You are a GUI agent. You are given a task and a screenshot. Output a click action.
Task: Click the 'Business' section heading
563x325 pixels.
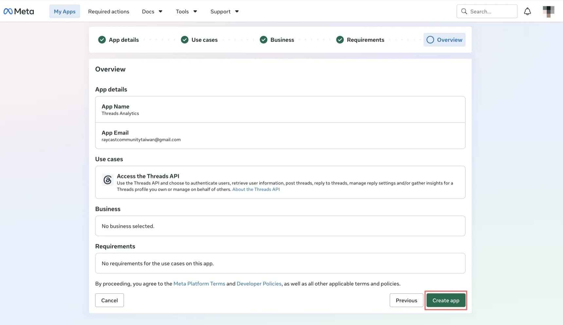[x=108, y=209]
